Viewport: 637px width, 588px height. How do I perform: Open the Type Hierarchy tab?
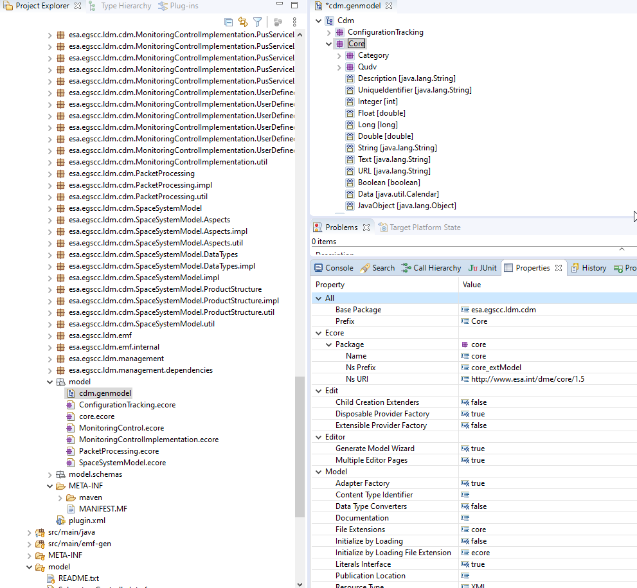click(x=126, y=6)
